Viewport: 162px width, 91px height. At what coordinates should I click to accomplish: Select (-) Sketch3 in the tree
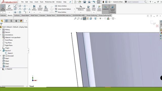coord(7,69)
